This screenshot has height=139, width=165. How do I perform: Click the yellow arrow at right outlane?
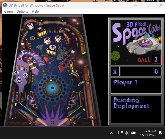pyautogui.click(x=84, y=110)
